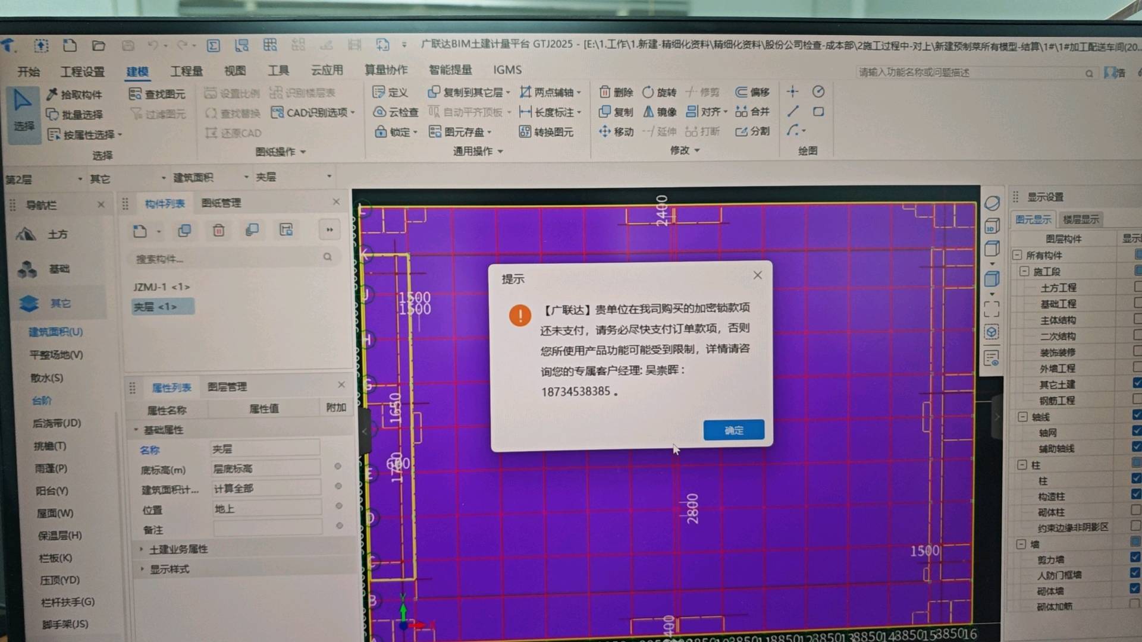The image size is (1142, 642).
Task: Toggle the 辅助轴线 display checkbox
Action: (x=1137, y=447)
